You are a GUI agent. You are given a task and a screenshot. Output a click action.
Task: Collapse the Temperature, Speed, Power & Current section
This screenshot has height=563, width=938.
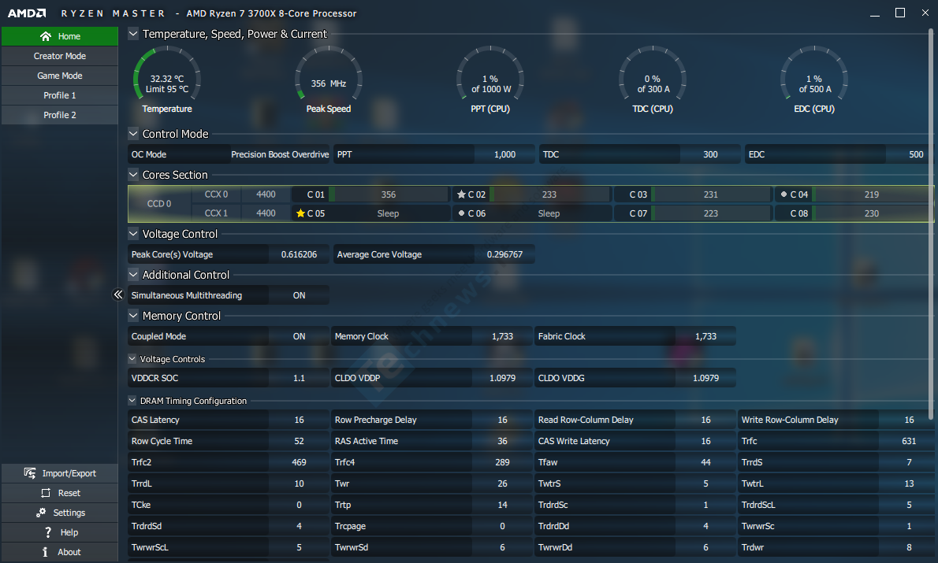click(133, 34)
